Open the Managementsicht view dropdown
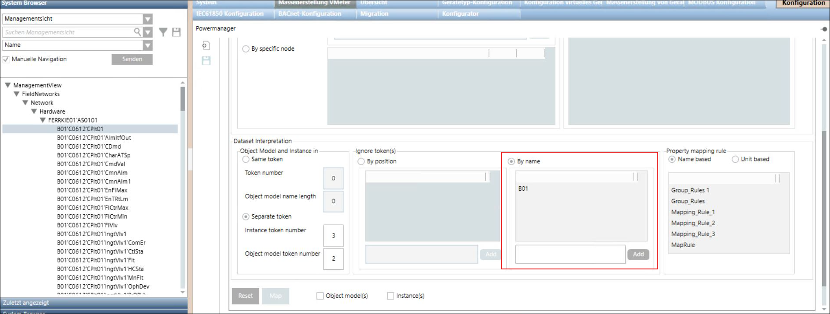This screenshot has width=830, height=314. coord(148,19)
